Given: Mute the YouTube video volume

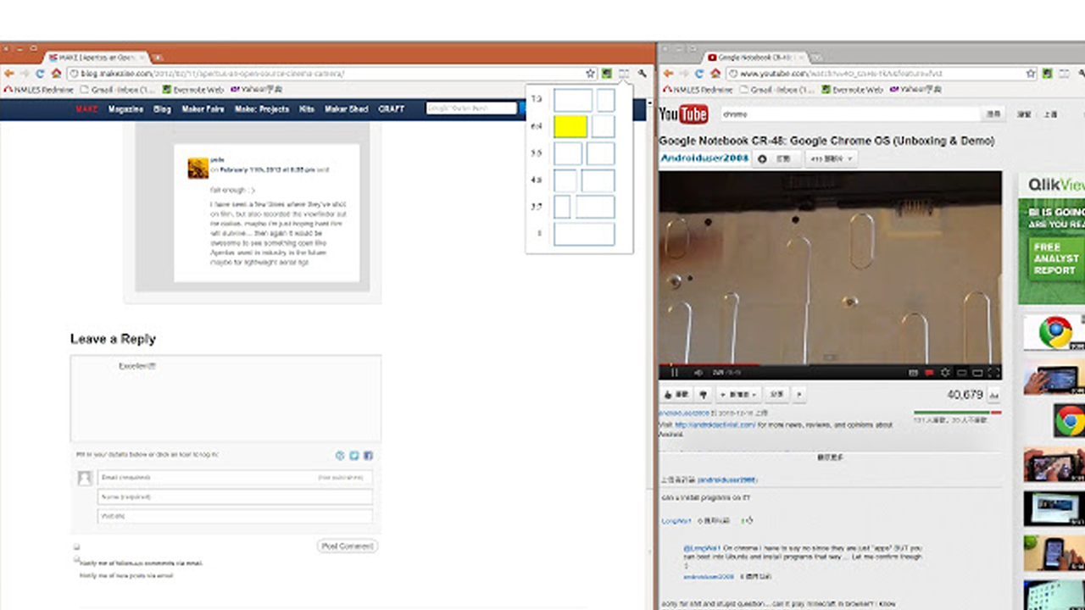Looking at the screenshot, I should pos(698,373).
